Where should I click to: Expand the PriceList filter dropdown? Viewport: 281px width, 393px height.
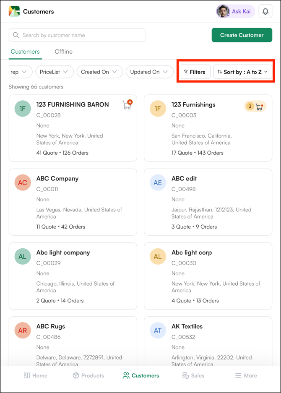54,72
